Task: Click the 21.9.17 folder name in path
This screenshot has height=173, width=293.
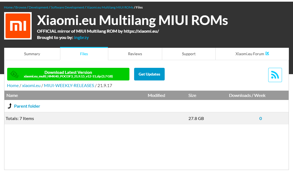Action: (105, 86)
